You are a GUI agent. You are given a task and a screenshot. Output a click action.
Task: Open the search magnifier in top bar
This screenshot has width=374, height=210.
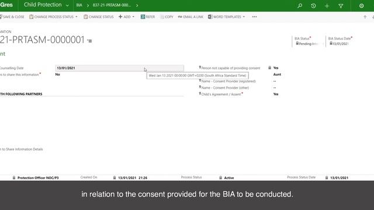300,6
